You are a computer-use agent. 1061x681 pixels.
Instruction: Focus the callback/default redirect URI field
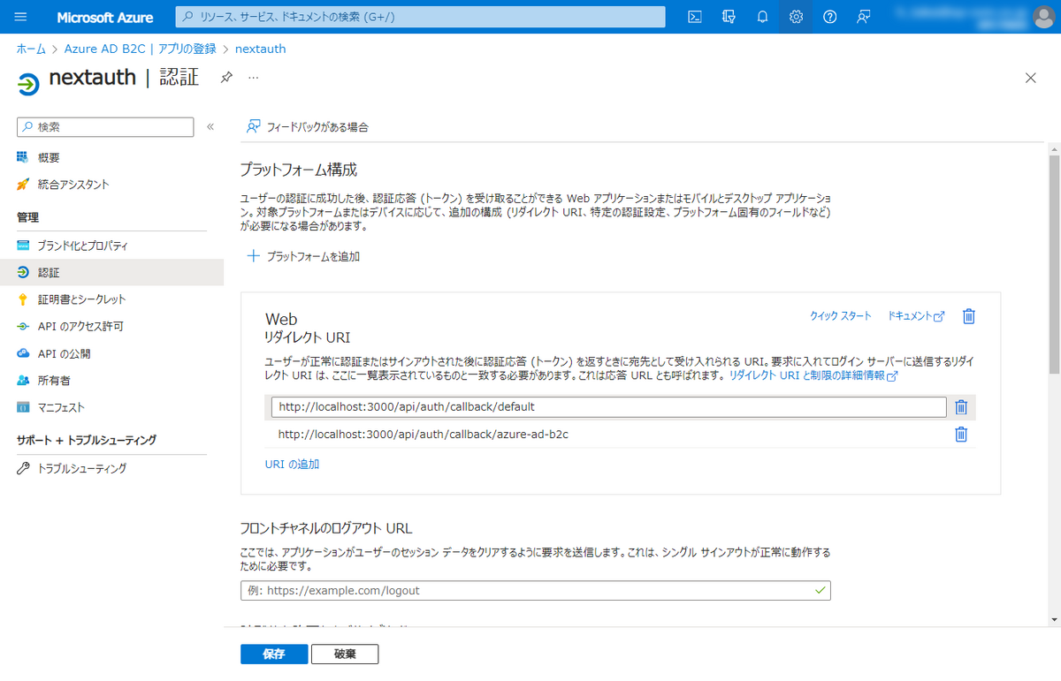tap(609, 407)
